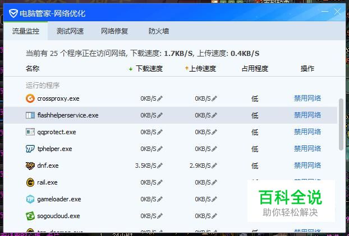The image size is (349, 236).
Task: Edit download limit pencil for flashhelperservice.exe
Action: click(x=160, y=115)
